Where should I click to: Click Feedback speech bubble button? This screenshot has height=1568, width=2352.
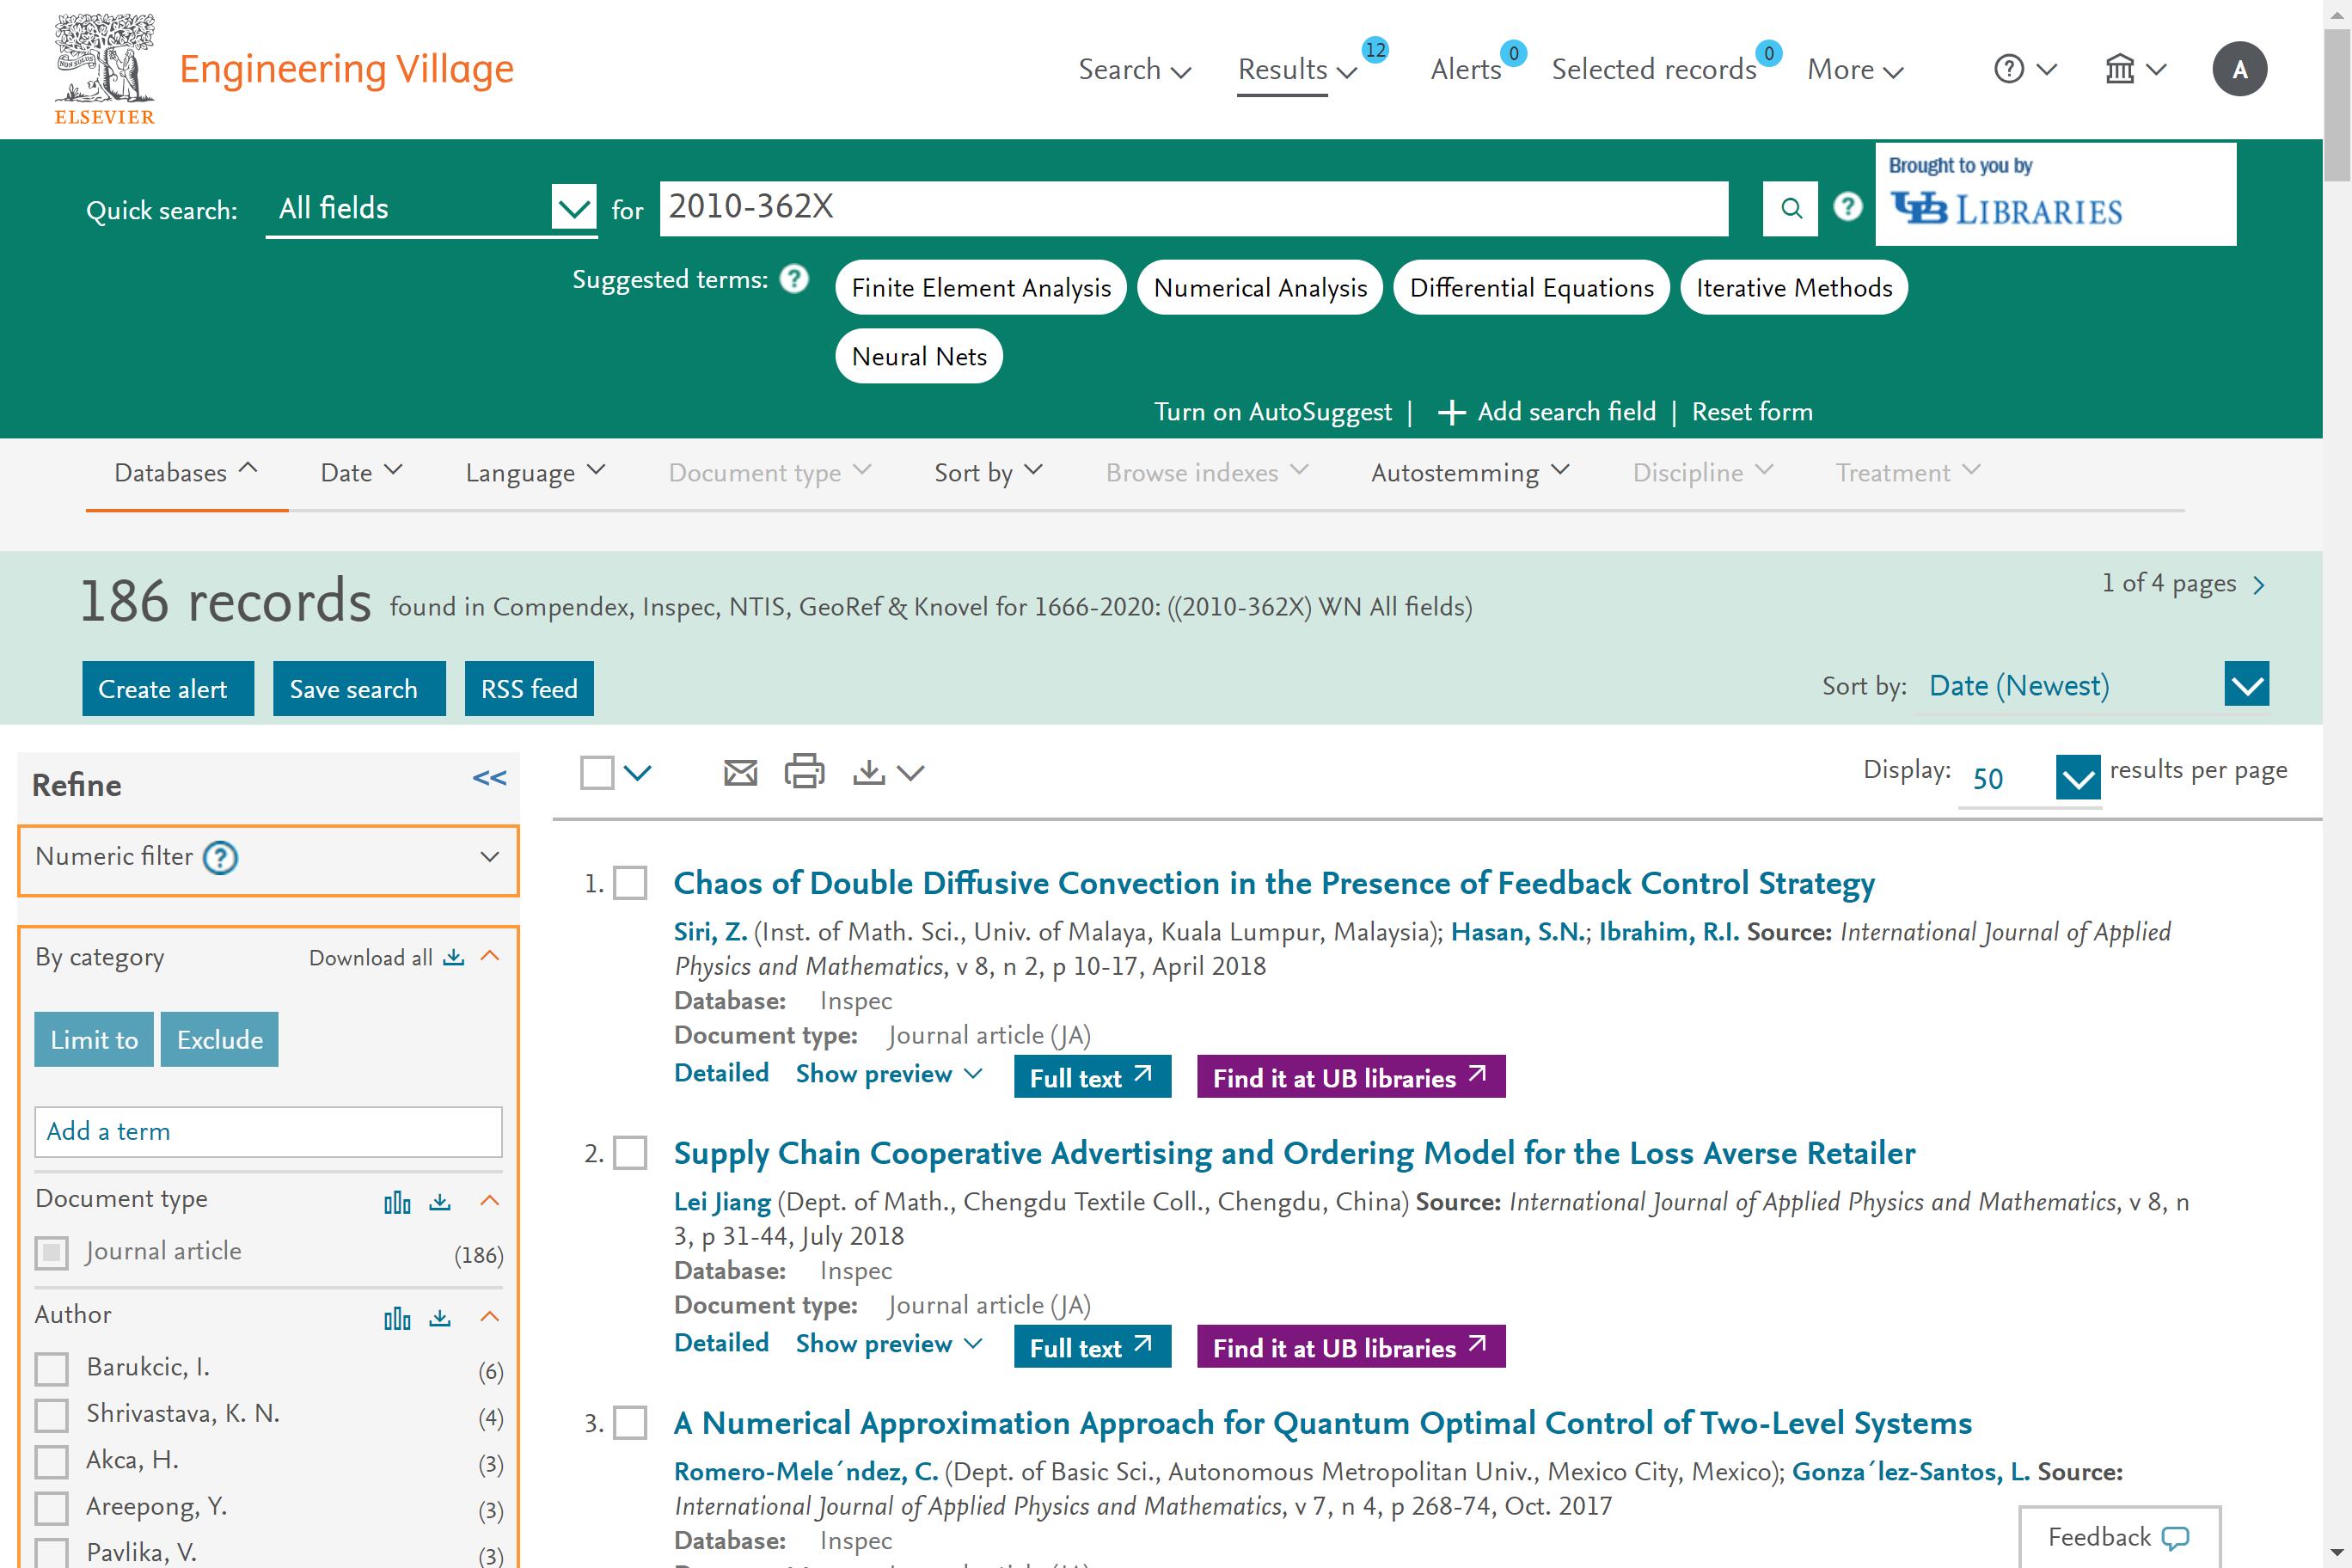2119,1536
